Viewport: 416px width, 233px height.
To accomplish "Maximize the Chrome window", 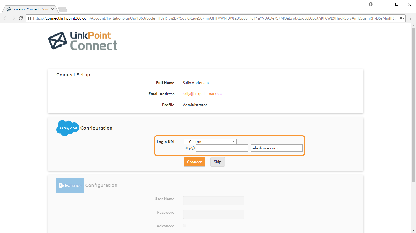I will point(397,4).
